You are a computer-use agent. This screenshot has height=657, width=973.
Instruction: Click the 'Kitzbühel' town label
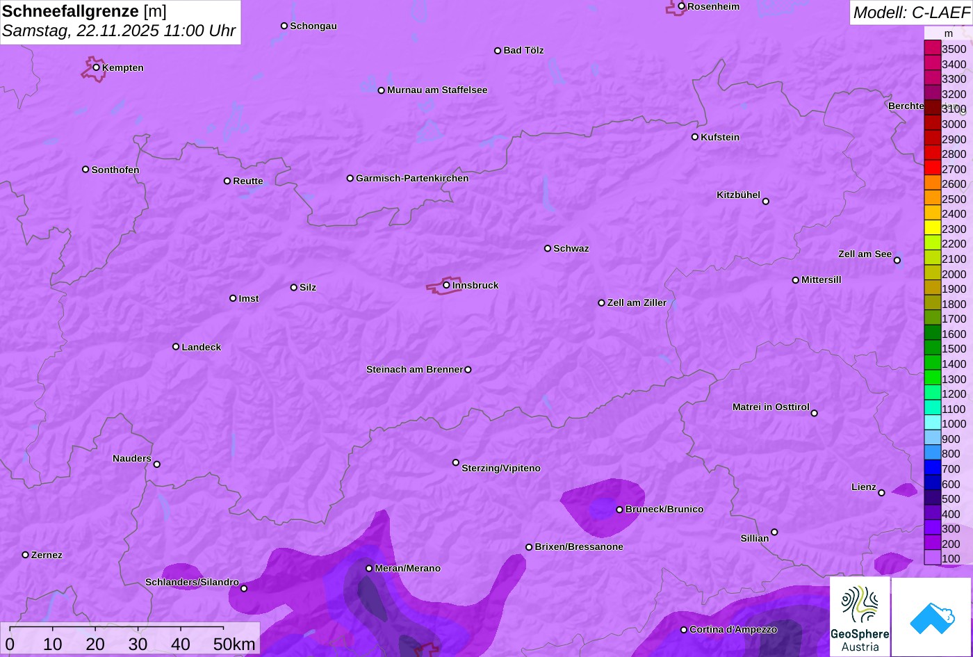[738, 195]
